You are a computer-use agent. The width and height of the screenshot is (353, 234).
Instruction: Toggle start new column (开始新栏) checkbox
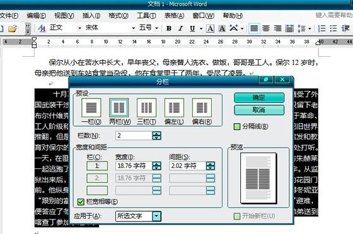[x=237, y=216]
